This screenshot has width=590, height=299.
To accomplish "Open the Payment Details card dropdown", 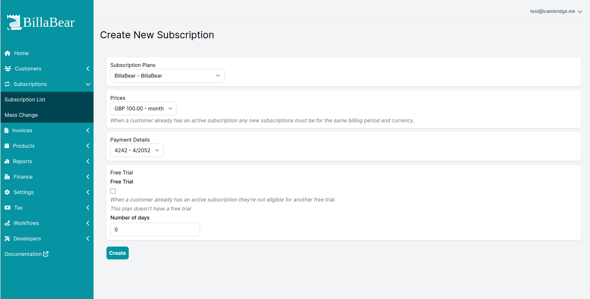I will 137,150.
